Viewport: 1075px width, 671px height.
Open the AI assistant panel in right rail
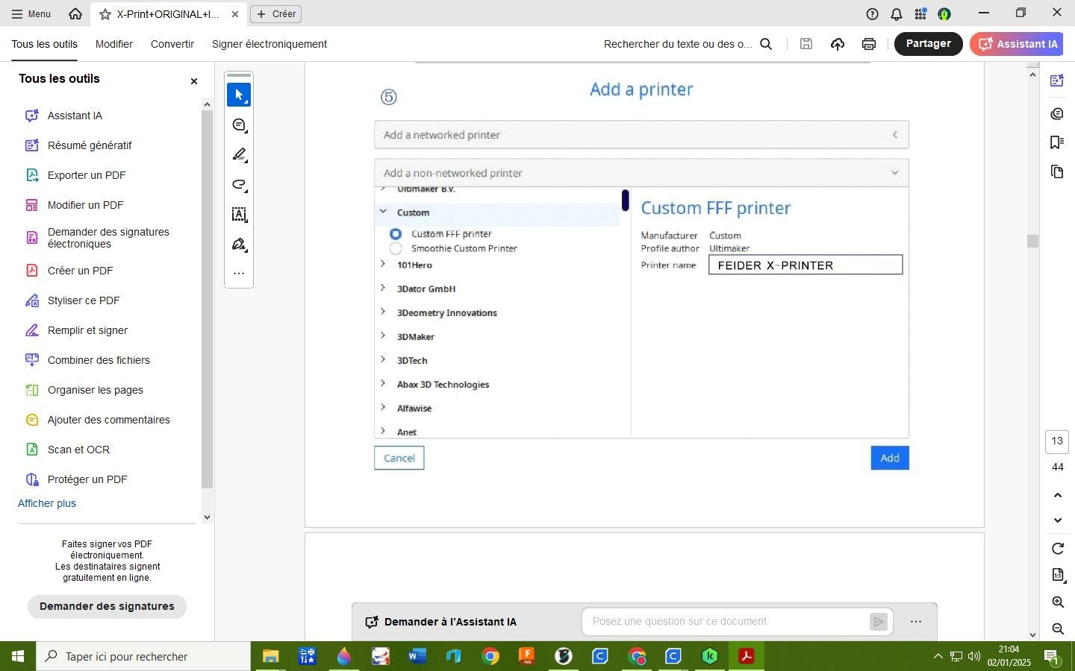[1057, 81]
